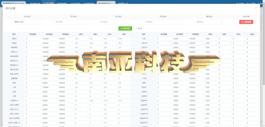Click 七肖 row A盘% field 1.985

pos(210,39)
